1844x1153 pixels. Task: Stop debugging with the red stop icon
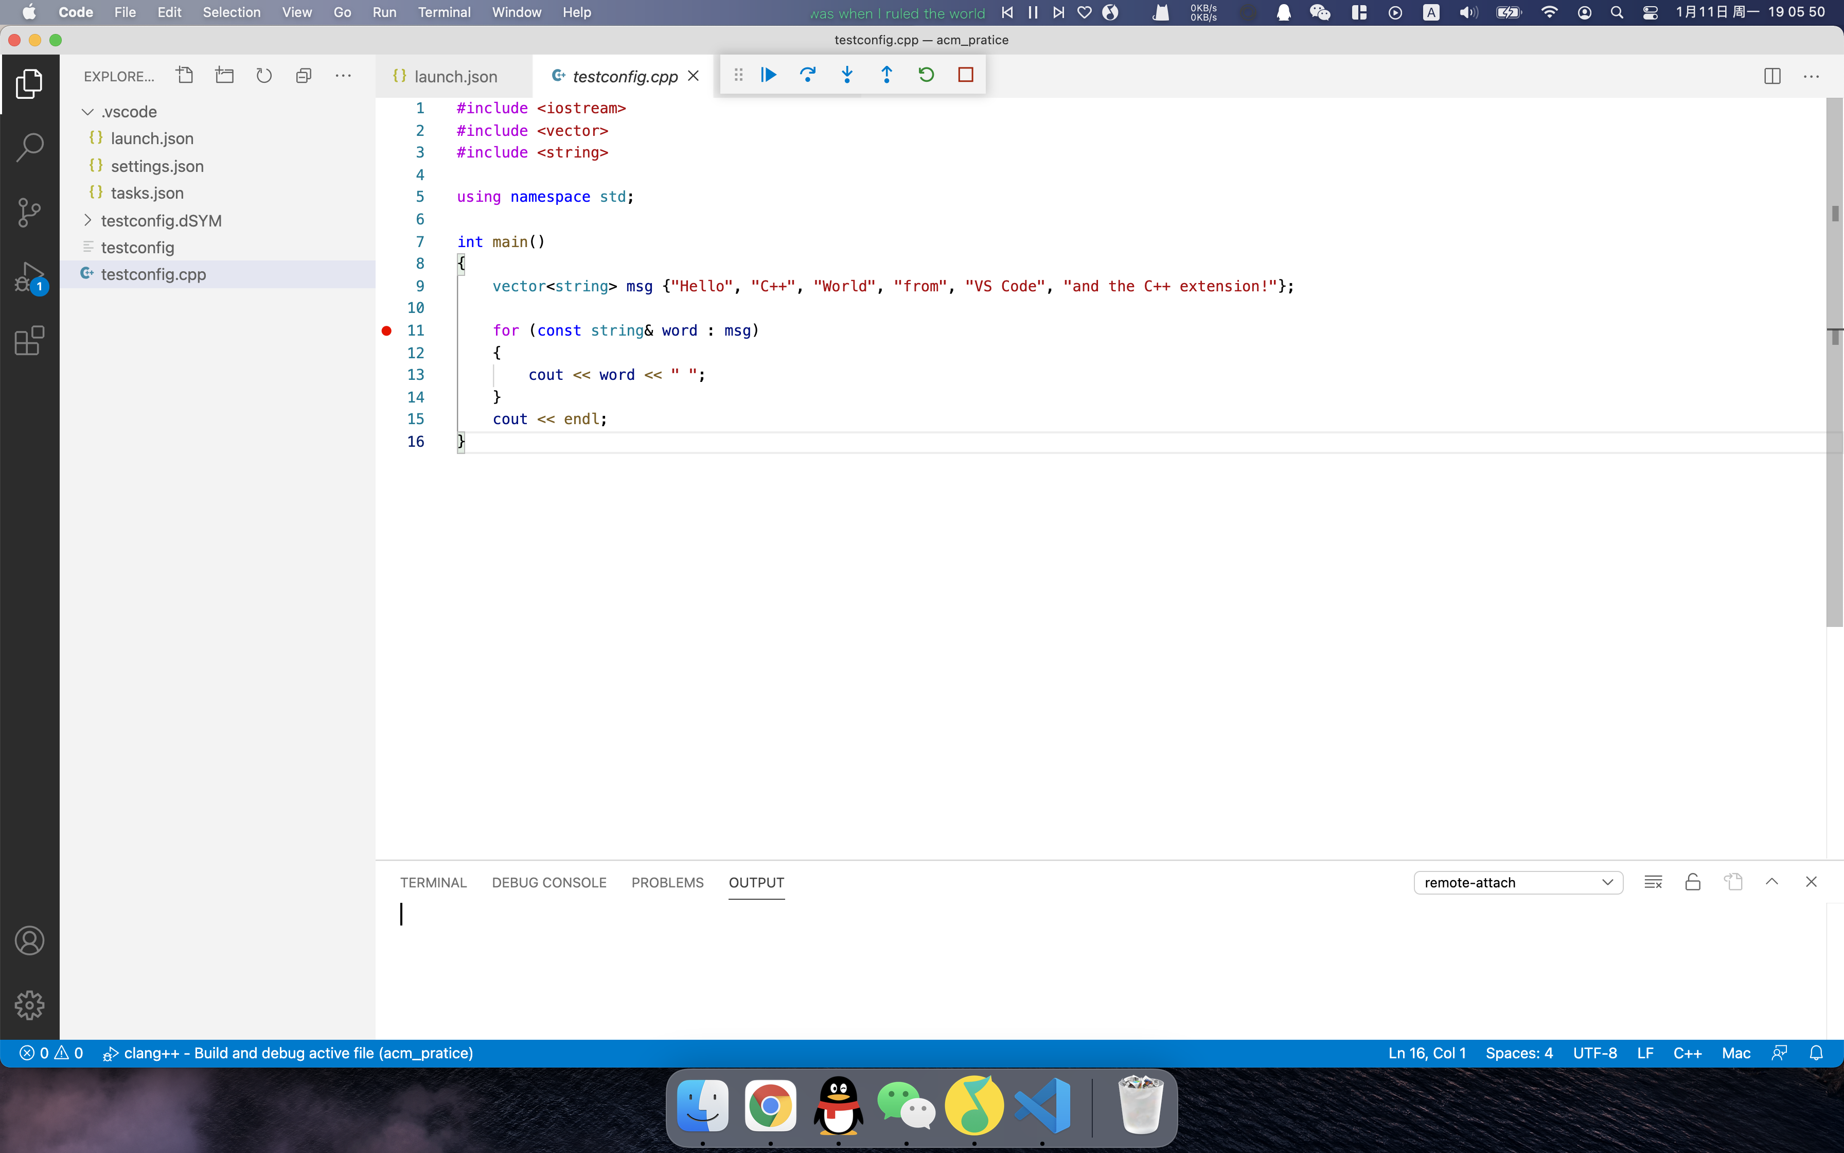click(x=965, y=74)
